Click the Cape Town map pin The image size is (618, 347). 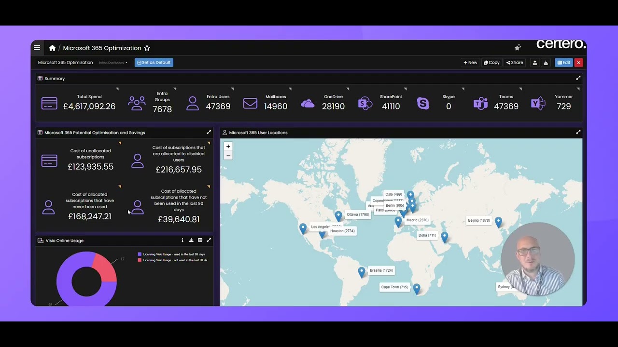(417, 288)
